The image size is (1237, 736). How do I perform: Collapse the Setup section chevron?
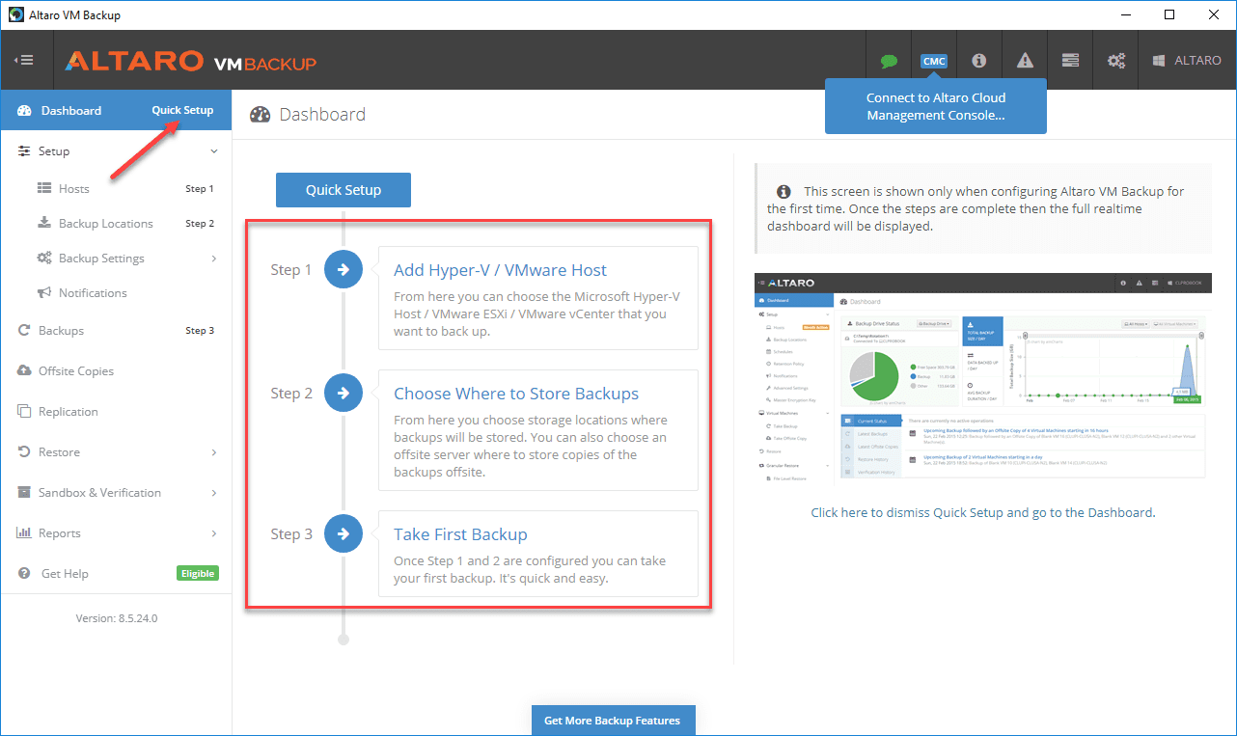click(x=214, y=151)
